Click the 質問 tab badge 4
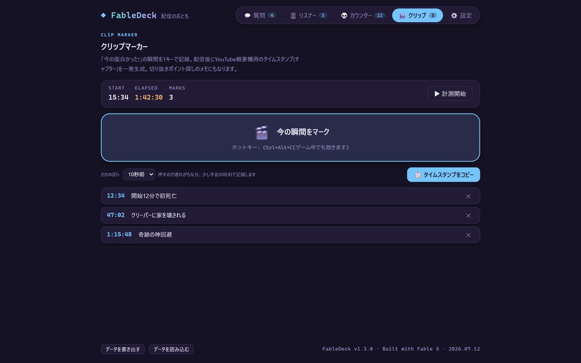The width and height of the screenshot is (581, 363). tap(272, 15)
